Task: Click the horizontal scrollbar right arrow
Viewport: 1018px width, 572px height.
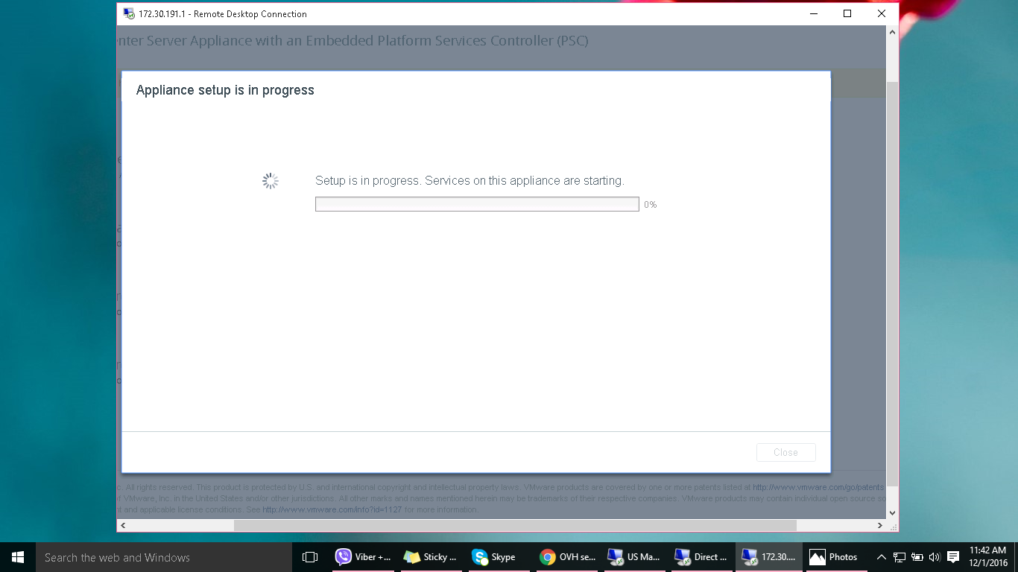Action: [x=880, y=526]
